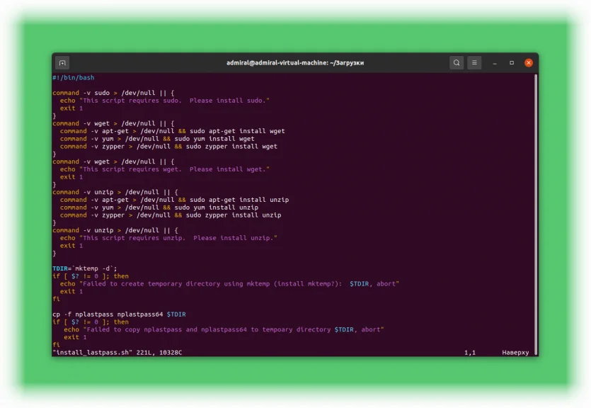Image resolution: width=591 pixels, height=408 pixels.
Task: Minimize the terminal window
Action: (x=495, y=63)
